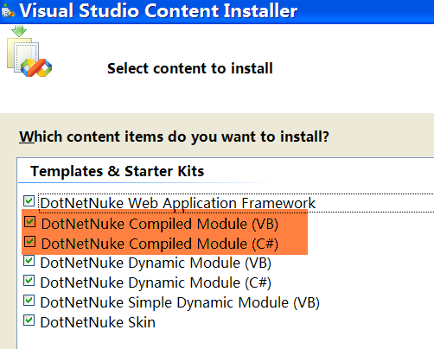Toggle DotNetNuke Compiled Module (C#) checkbox
The image size is (434, 349).
click(x=29, y=242)
